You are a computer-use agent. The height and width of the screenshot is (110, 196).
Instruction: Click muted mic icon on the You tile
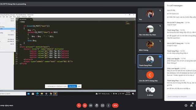click(160, 11)
